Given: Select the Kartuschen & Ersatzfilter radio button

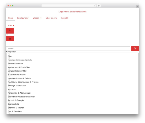Looking at the screenshot, I should click(9, 65).
